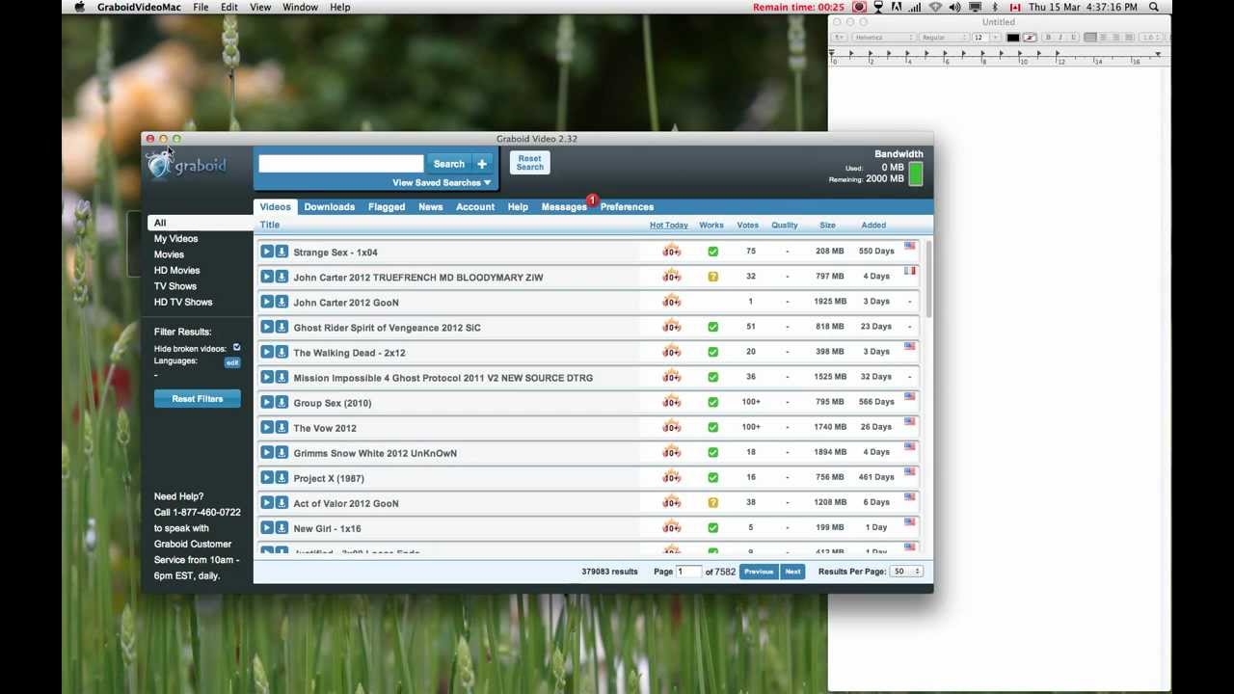This screenshot has height=694, width=1234.
Task: Click the Graboid logo
Action: coord(186,164)
